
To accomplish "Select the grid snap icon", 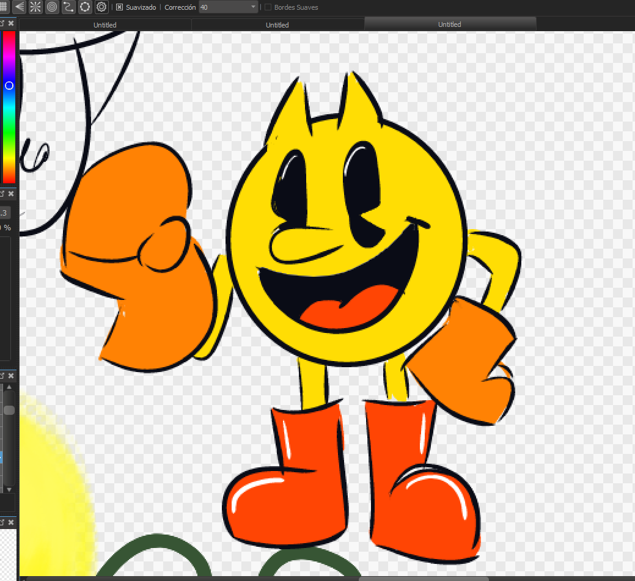I will (3, 7).
